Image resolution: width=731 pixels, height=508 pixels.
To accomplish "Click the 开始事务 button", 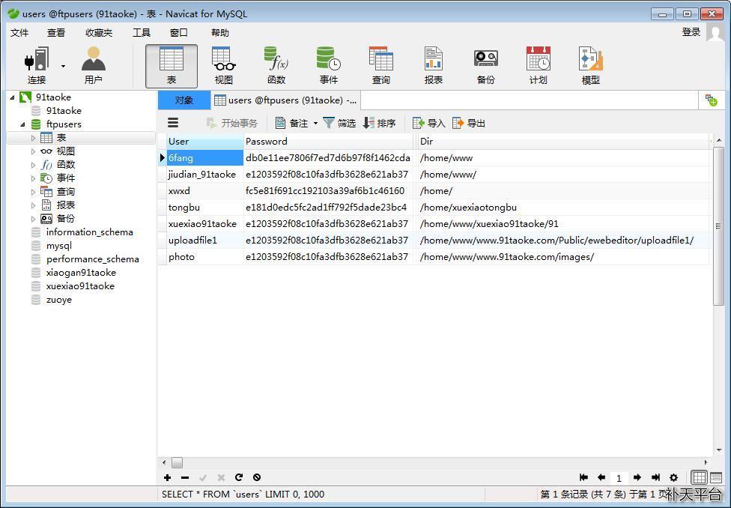I will click(x=231, y=123).
